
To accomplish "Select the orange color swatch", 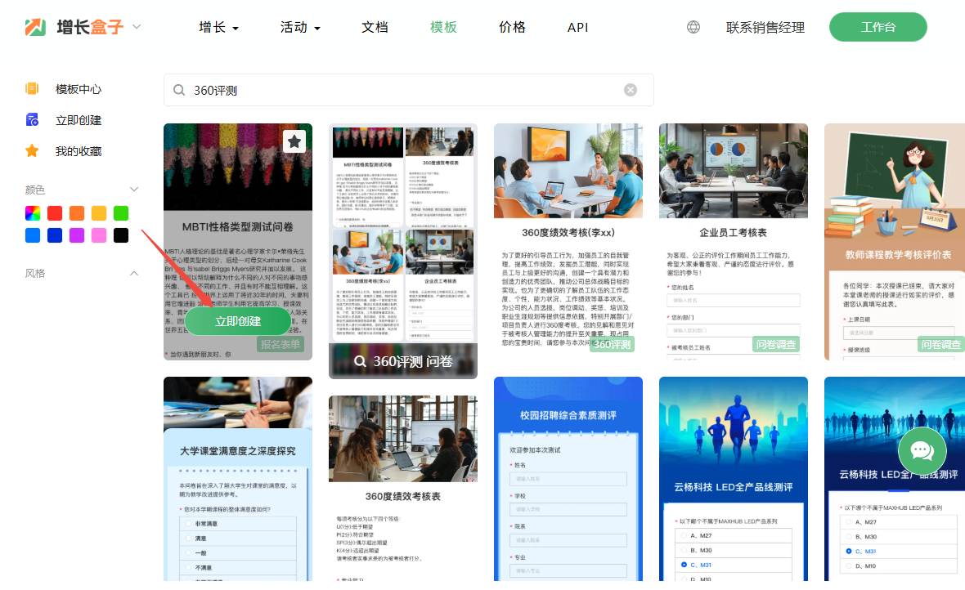I will (x=77, y=213).
